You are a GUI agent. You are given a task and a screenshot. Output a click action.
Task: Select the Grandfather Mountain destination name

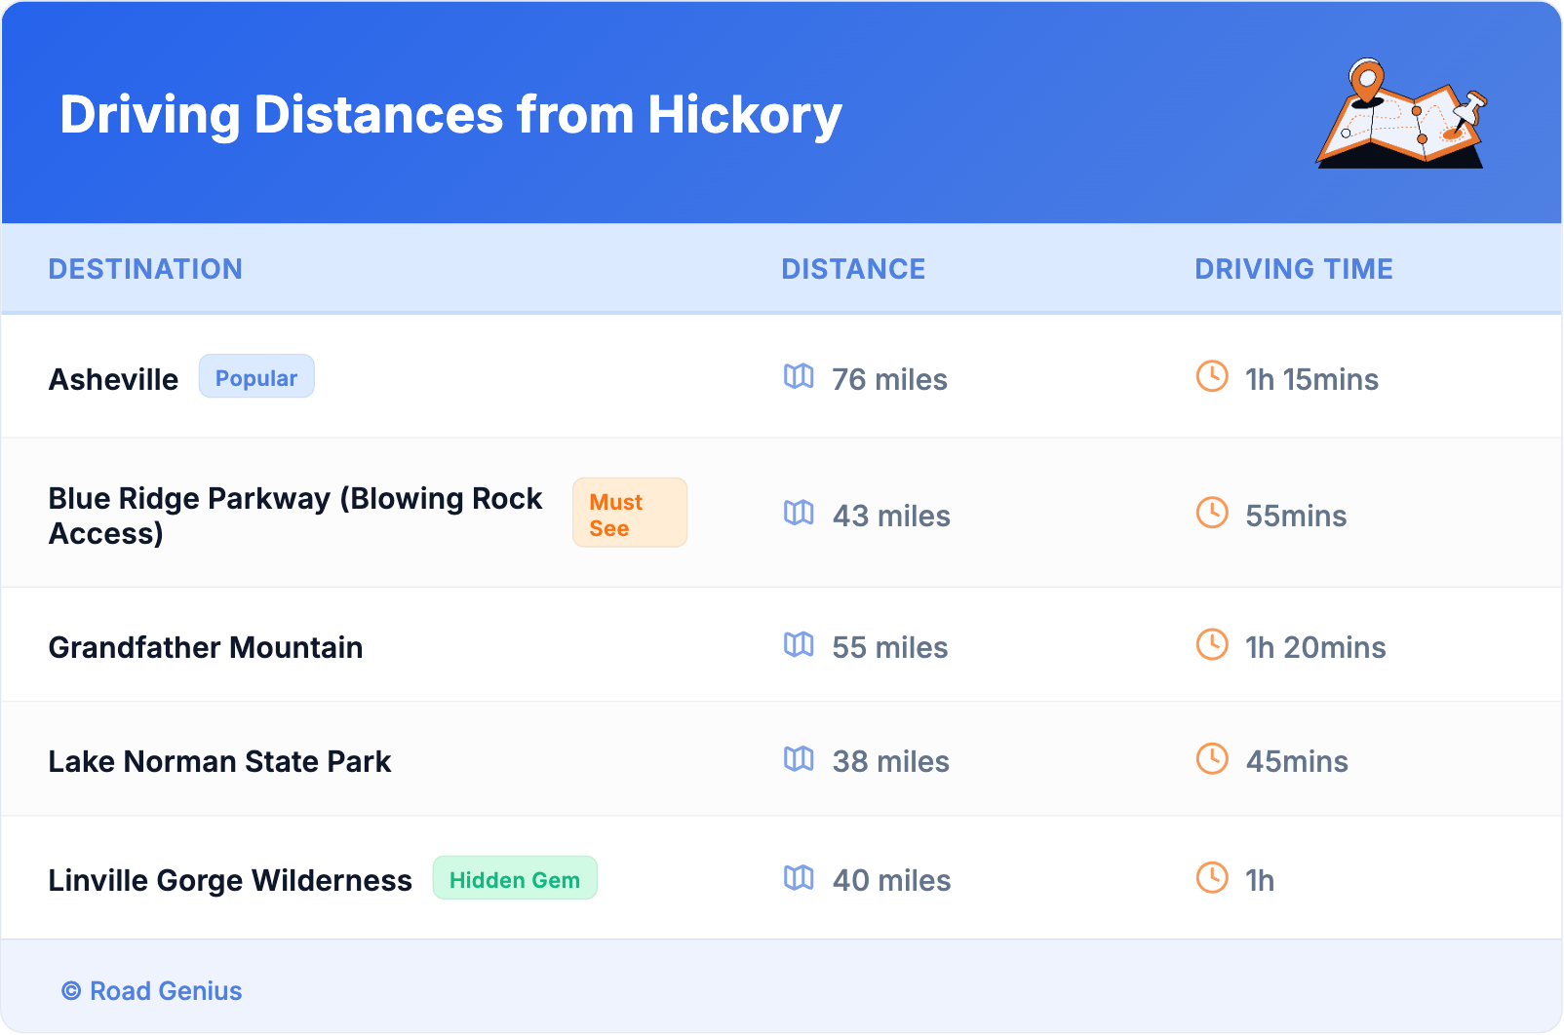206,647
